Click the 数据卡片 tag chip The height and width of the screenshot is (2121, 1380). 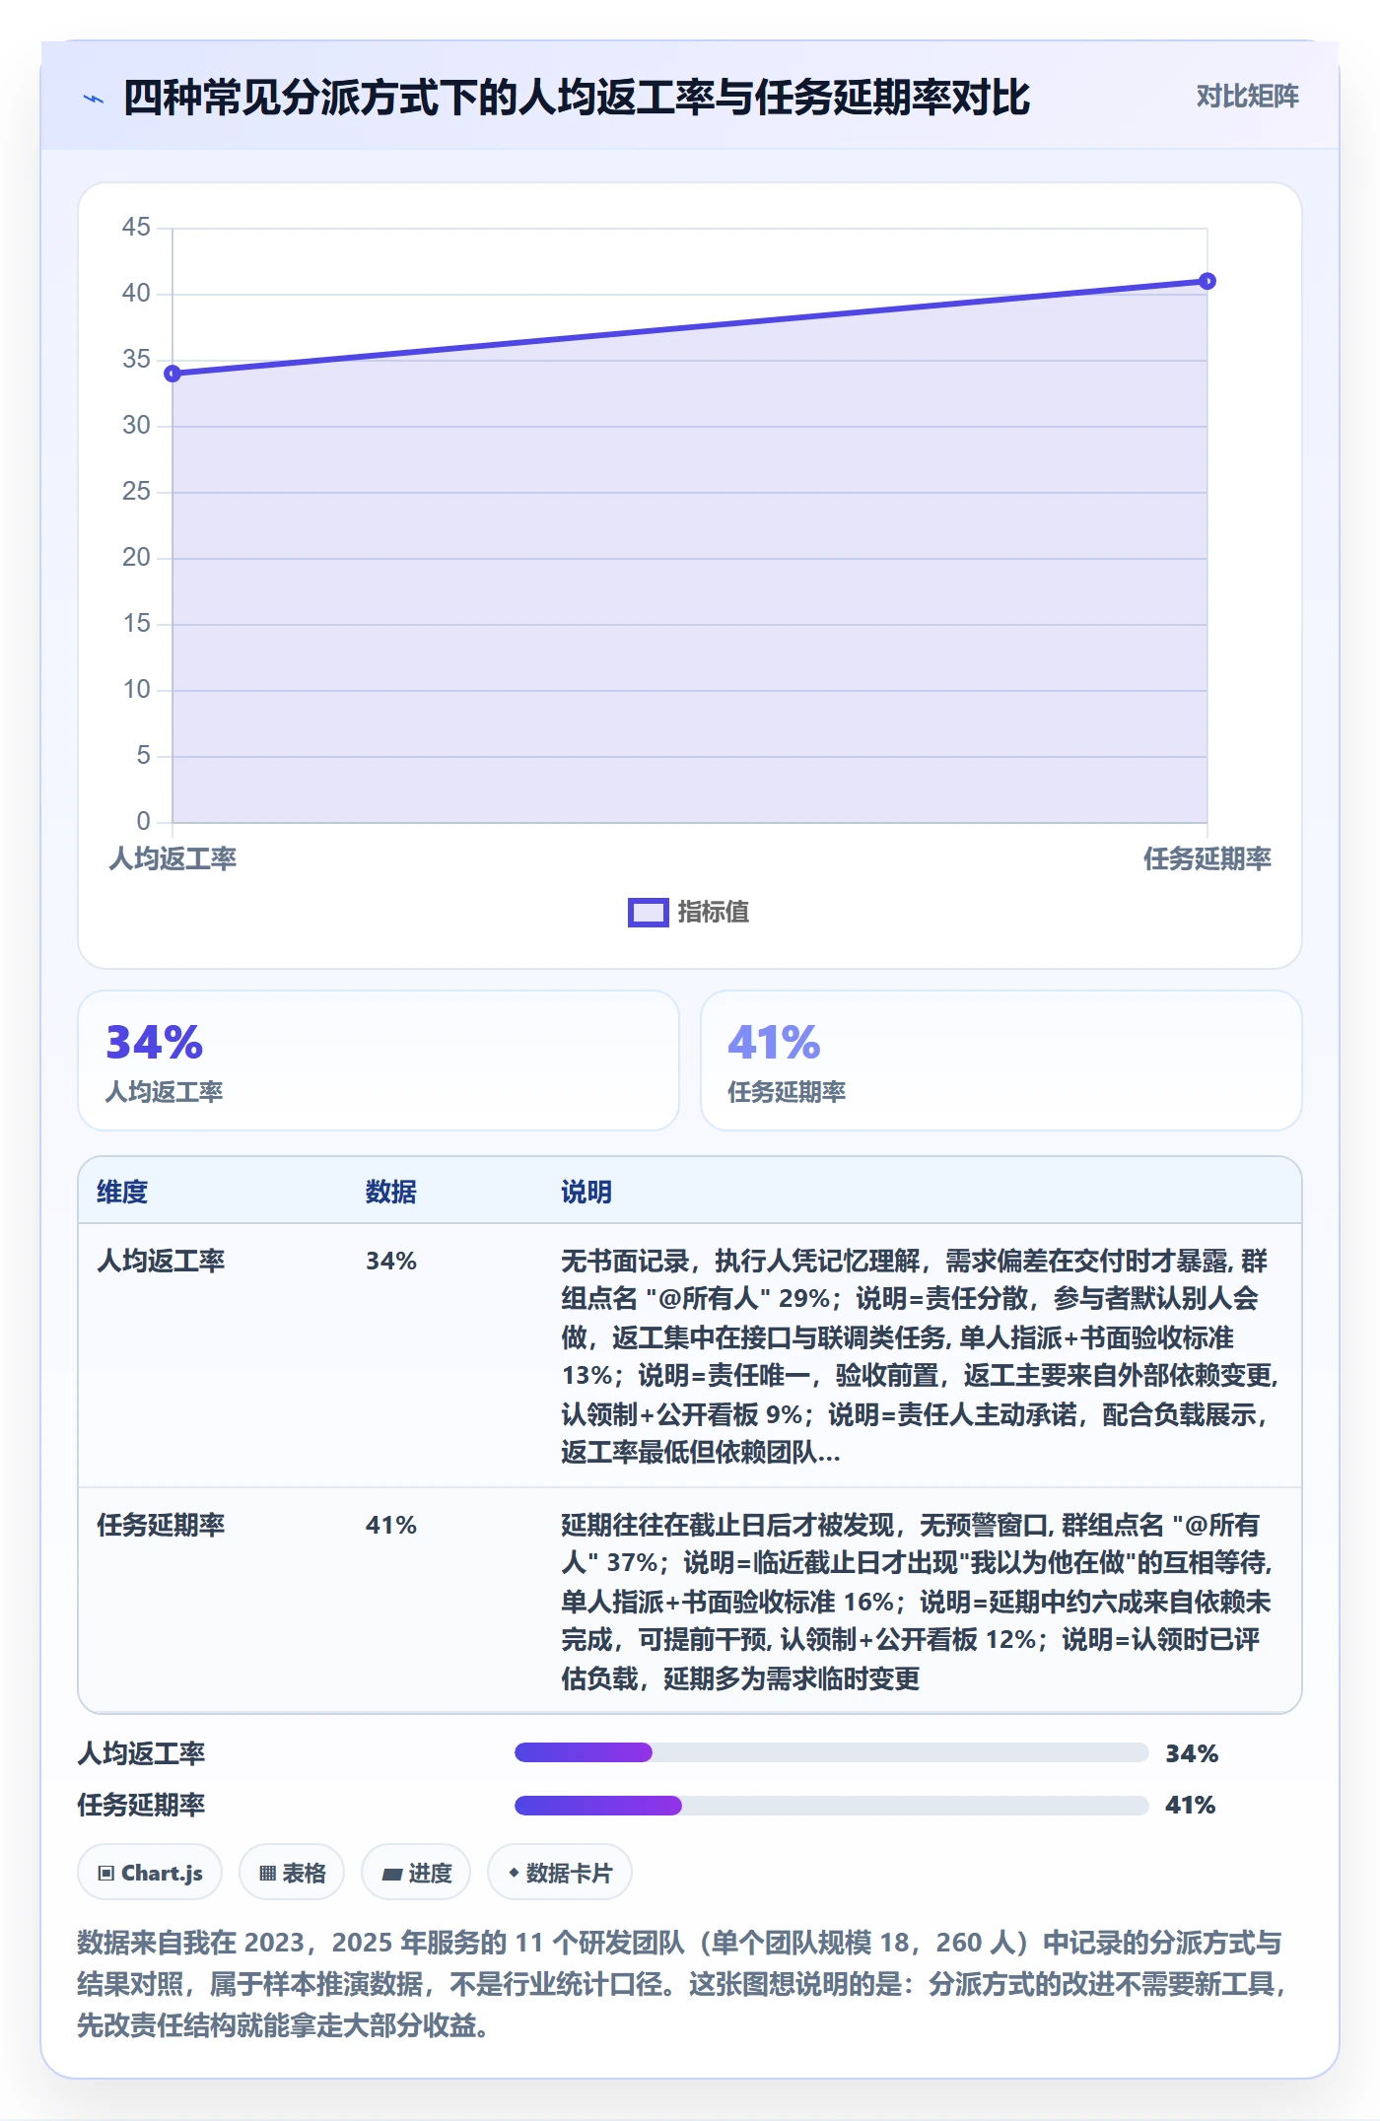560,1872
